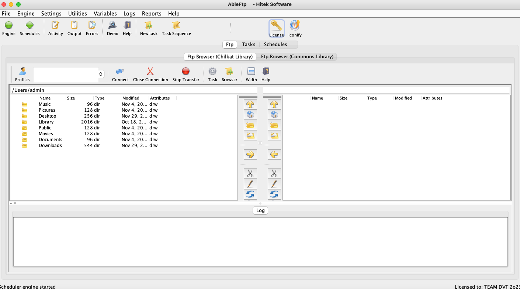Image resolution: width=520 pixels, height=289 pixels.
Task: Open the Utilities menu
Action: [x=77, y=14]
